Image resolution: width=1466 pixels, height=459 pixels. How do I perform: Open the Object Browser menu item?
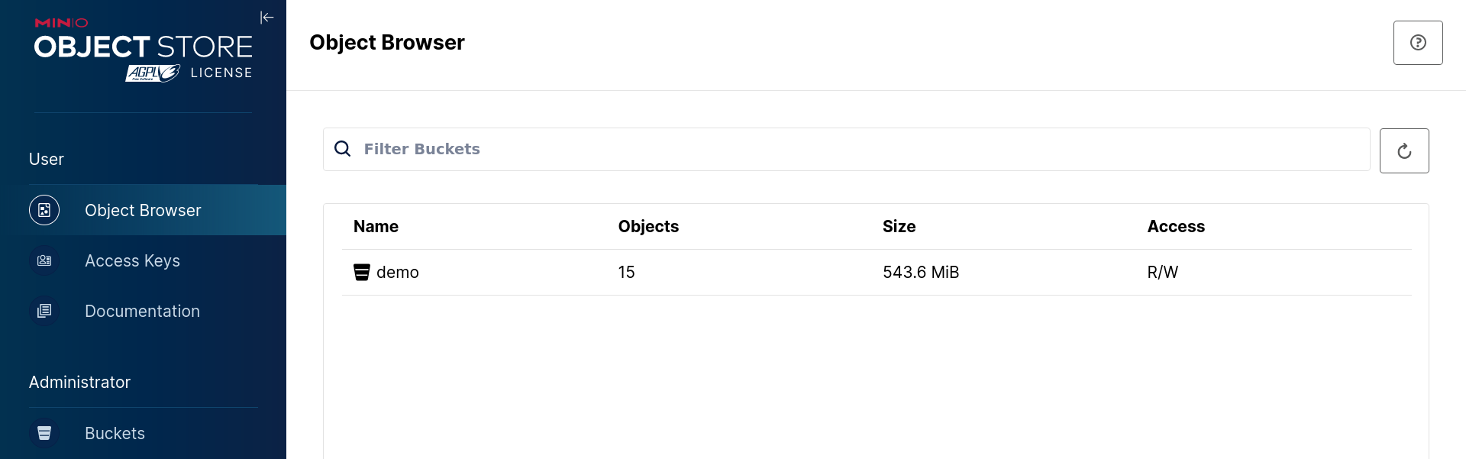(x=143, y=210)
